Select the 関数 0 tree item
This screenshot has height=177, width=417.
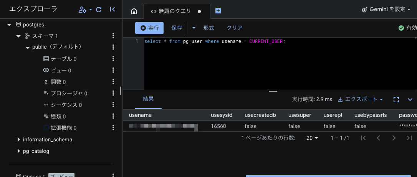58,82
